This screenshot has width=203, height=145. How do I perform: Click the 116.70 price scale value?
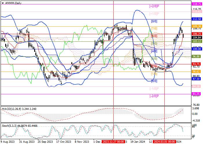point(197,9)
